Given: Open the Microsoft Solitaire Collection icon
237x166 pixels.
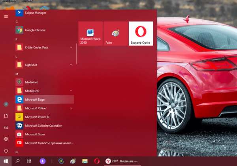Looking at the screenshot, I should (19, 125).
